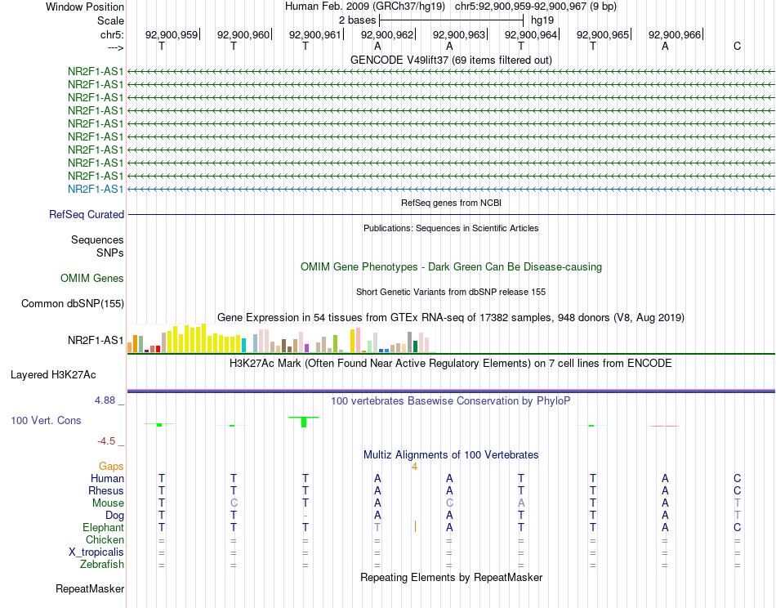Open the RefSeq Curated track label
The height and width of the screenshot is (608, 776).
click(87, 214)
